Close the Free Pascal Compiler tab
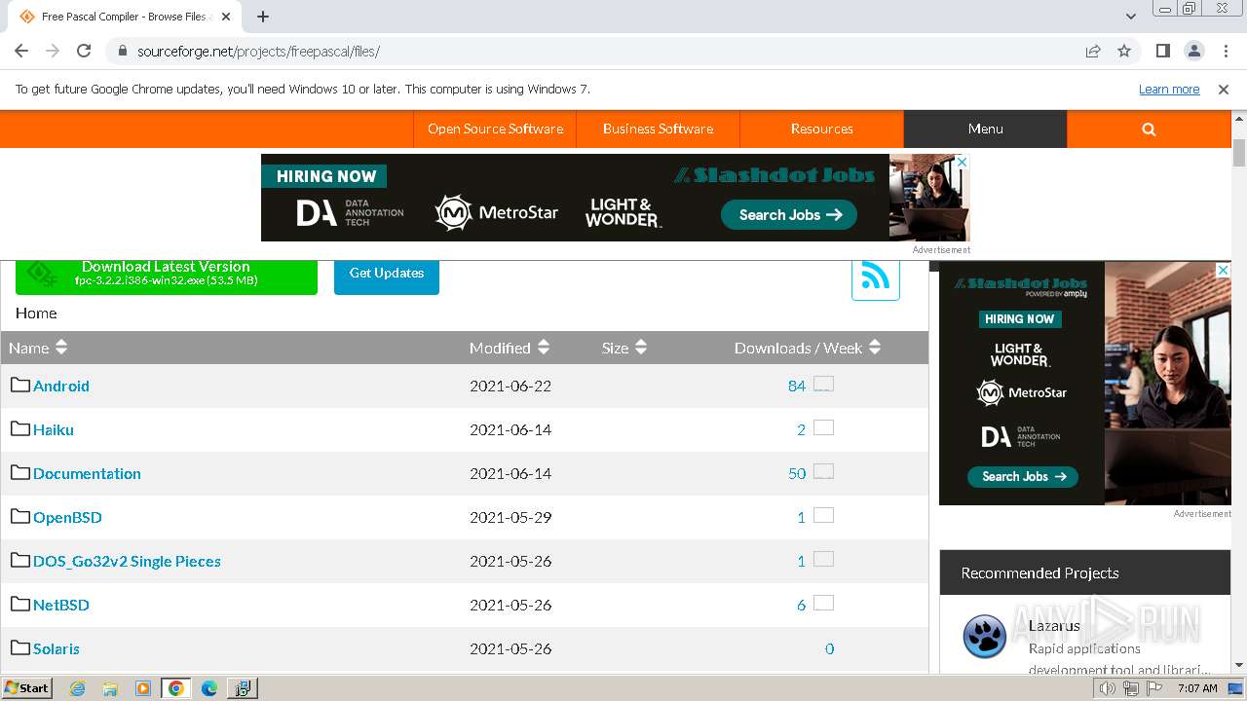 (x=226, y=17)
